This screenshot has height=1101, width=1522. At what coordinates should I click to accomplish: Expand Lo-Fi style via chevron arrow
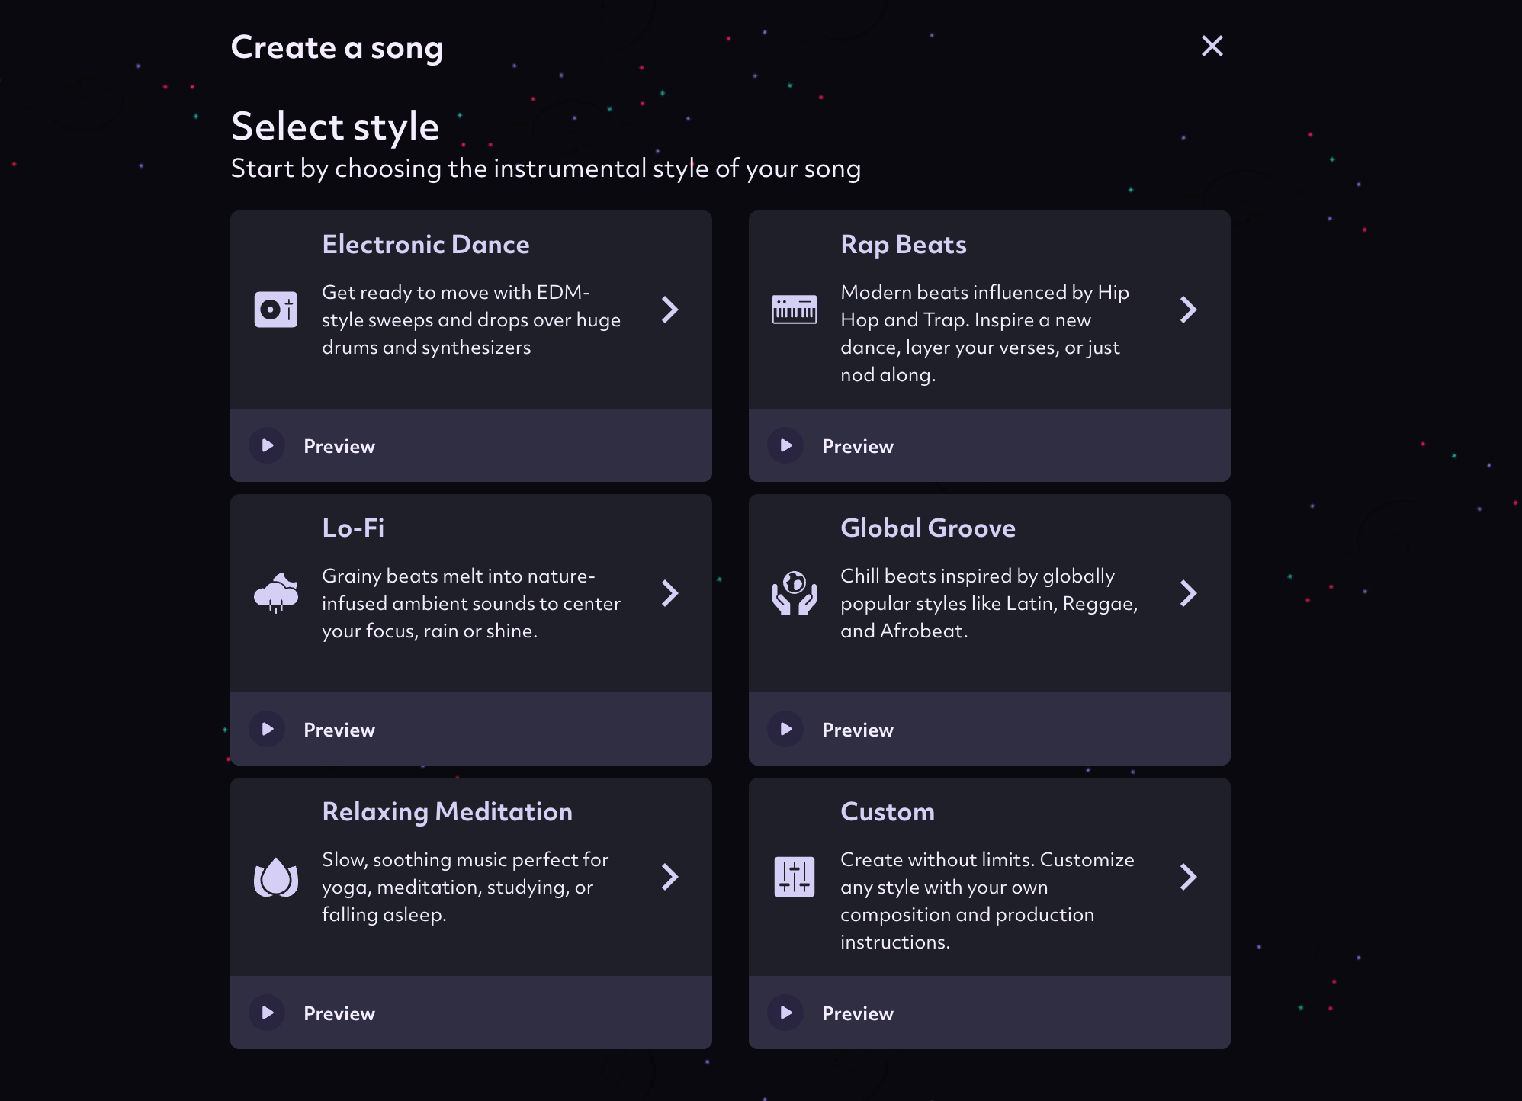669,593
